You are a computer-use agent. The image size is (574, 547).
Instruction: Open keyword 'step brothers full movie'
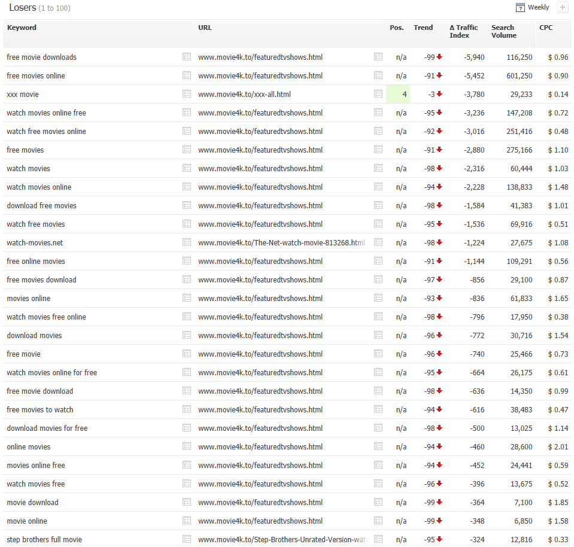(44, 539)
